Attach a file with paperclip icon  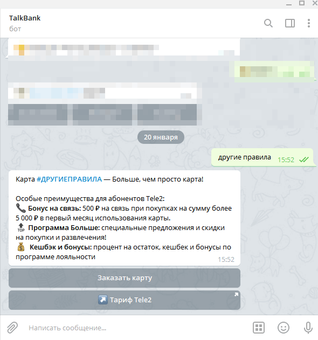click(x=12, y=328)
